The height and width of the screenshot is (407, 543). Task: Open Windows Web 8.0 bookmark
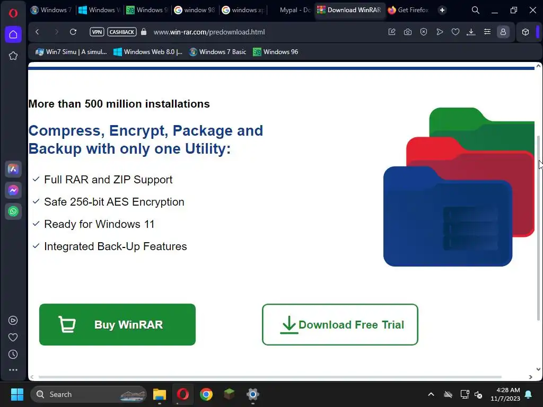point(148,52)
